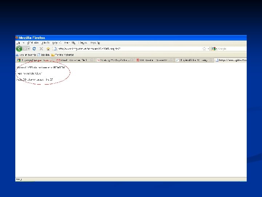Open the 'Tin tức mới nhất' feed bookmark
This screenshot has height=197, width=262.
tap(63, 55)
